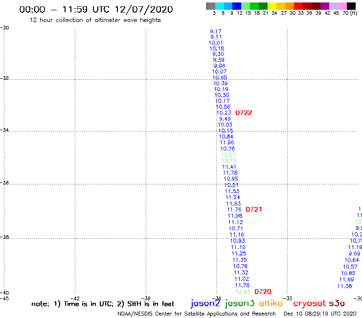The height and width of the screenshot is (318, 362).
Task: Click the yellow 24 ft legend swatch
Action: (x=271, y=6)
